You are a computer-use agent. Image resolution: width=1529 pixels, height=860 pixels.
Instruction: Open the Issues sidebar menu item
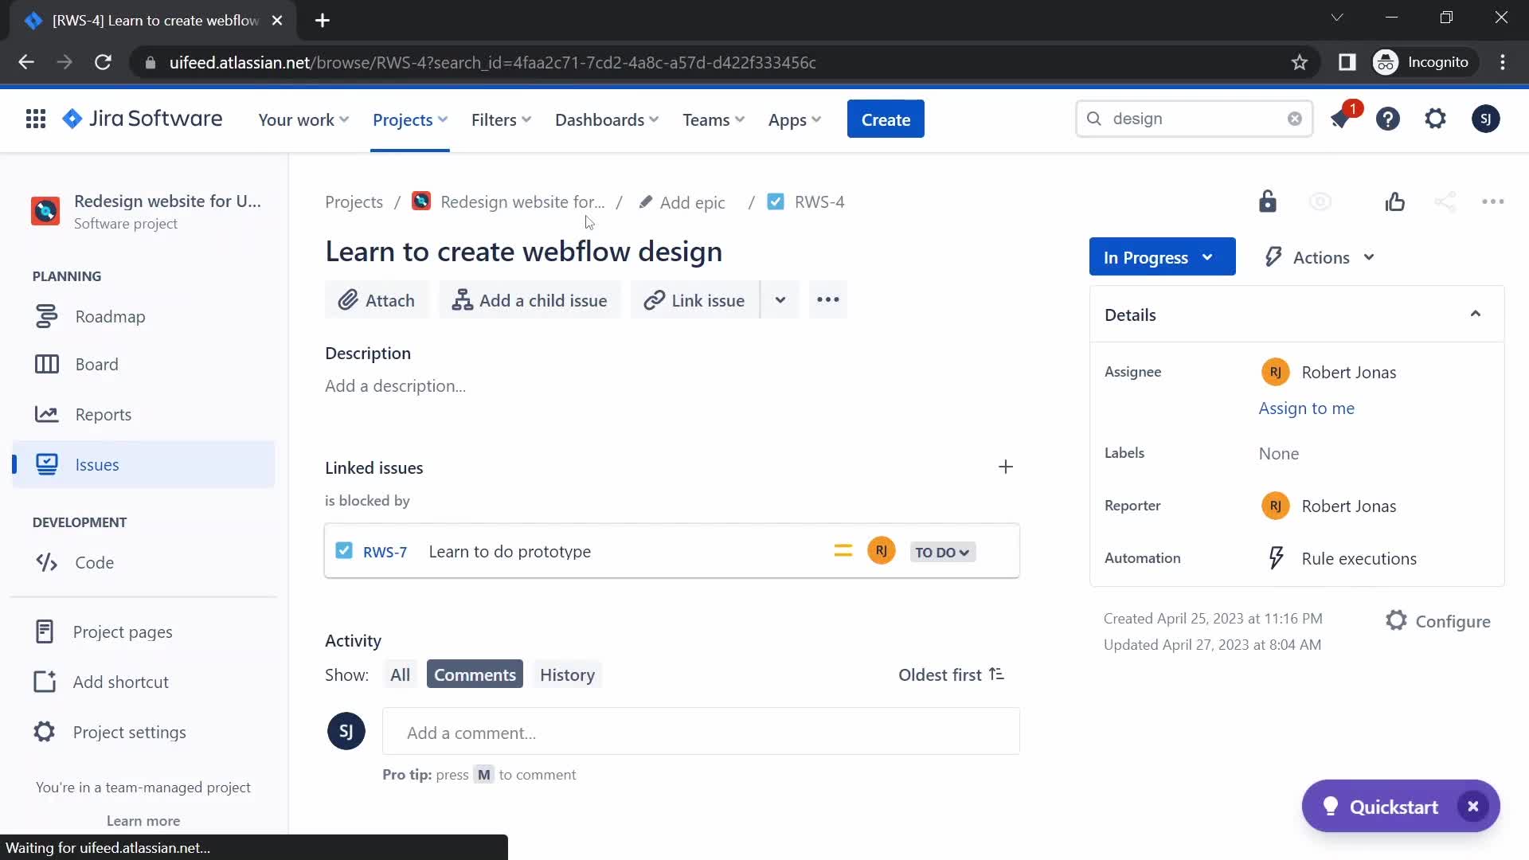click(x=96, y=463)
